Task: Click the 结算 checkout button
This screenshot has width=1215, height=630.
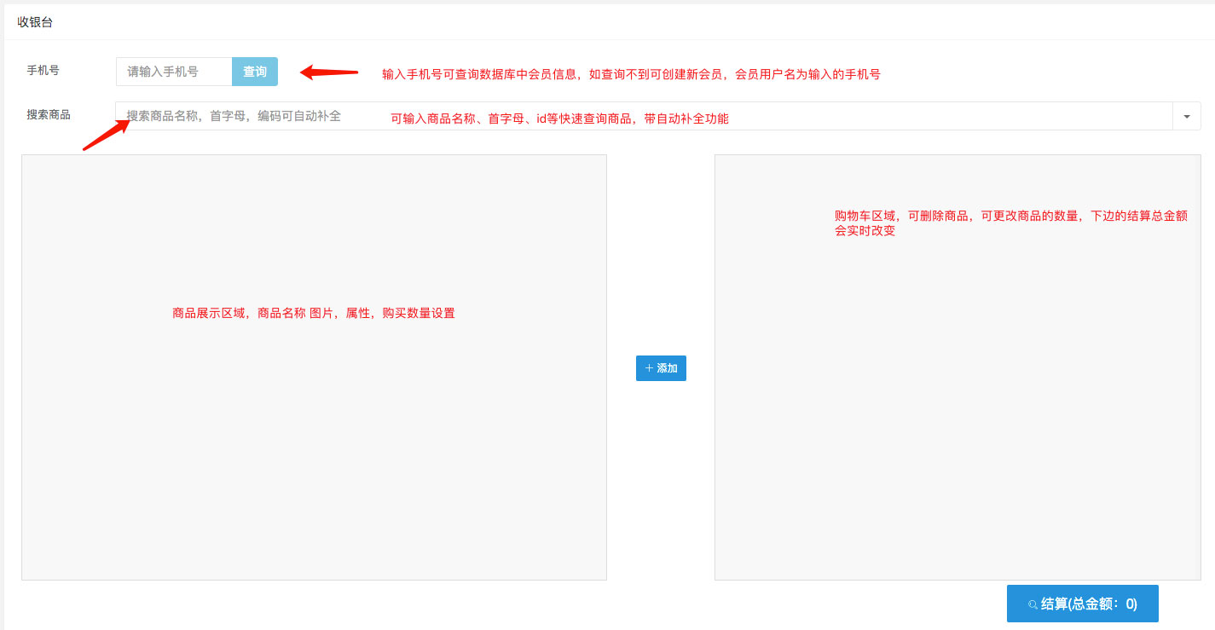Action: (x=1083, y=604)
